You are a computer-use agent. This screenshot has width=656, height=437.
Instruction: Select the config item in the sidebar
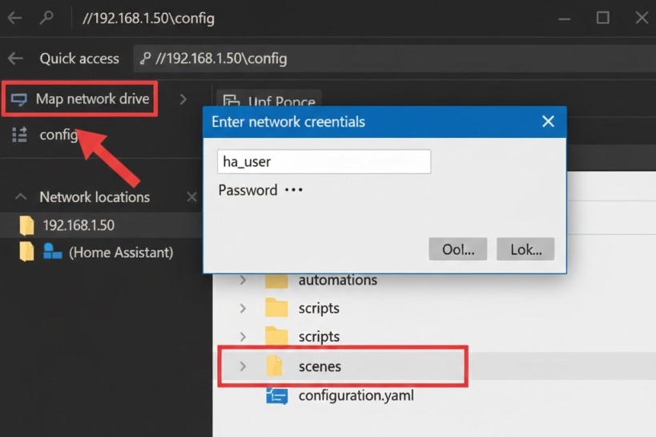(x=59, y=135)
